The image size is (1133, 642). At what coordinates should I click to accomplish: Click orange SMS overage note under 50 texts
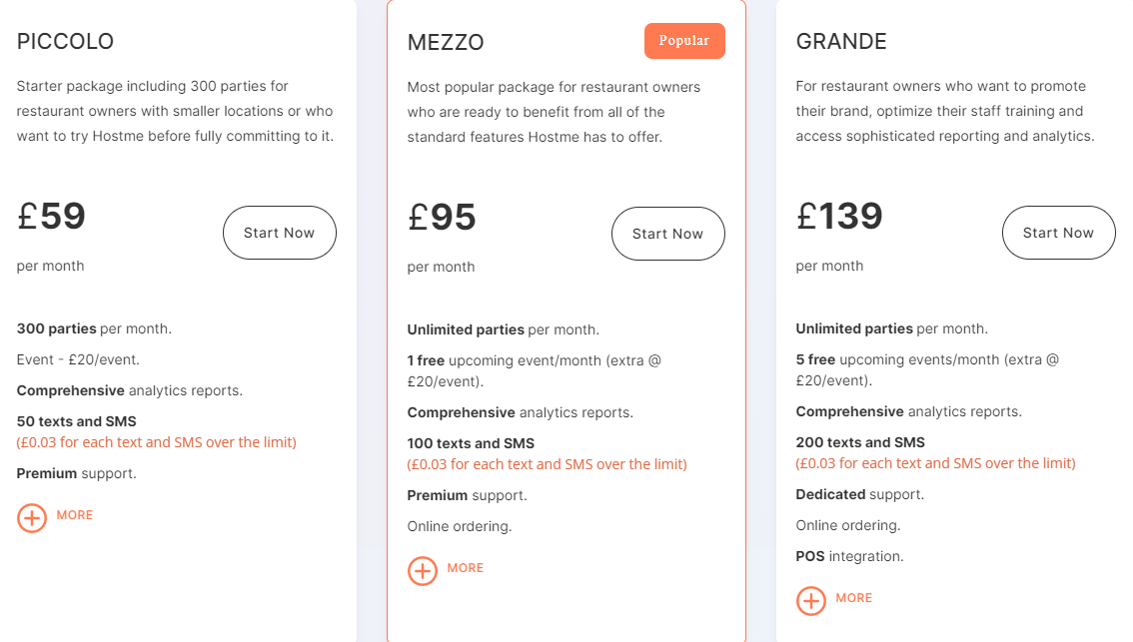point(156,442)
